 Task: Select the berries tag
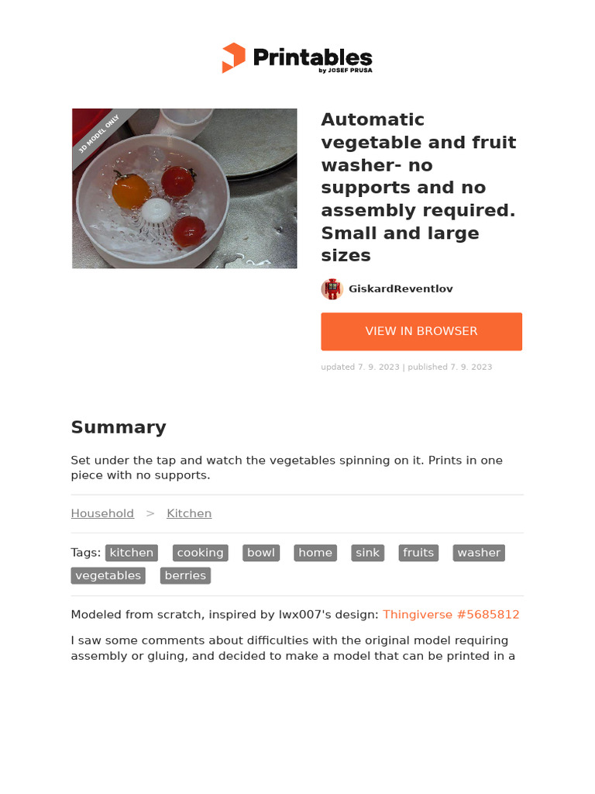(x=185, y=575)
